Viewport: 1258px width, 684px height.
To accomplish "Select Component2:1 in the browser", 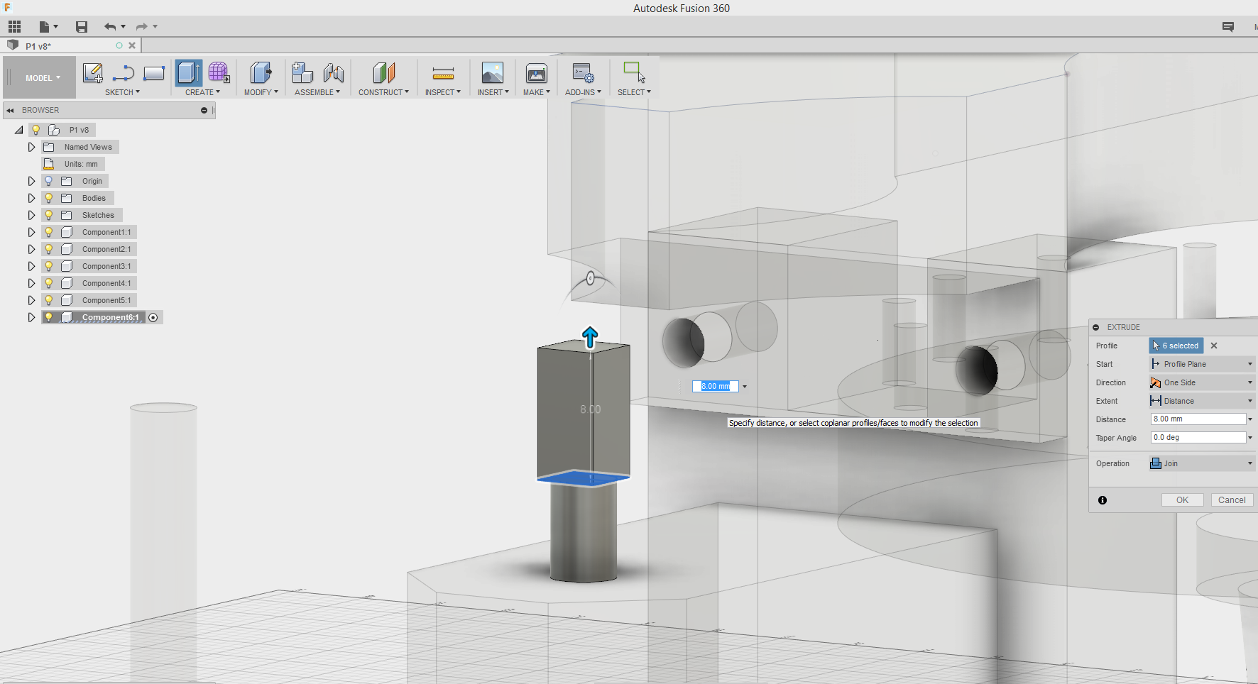I will click(106, 249).
